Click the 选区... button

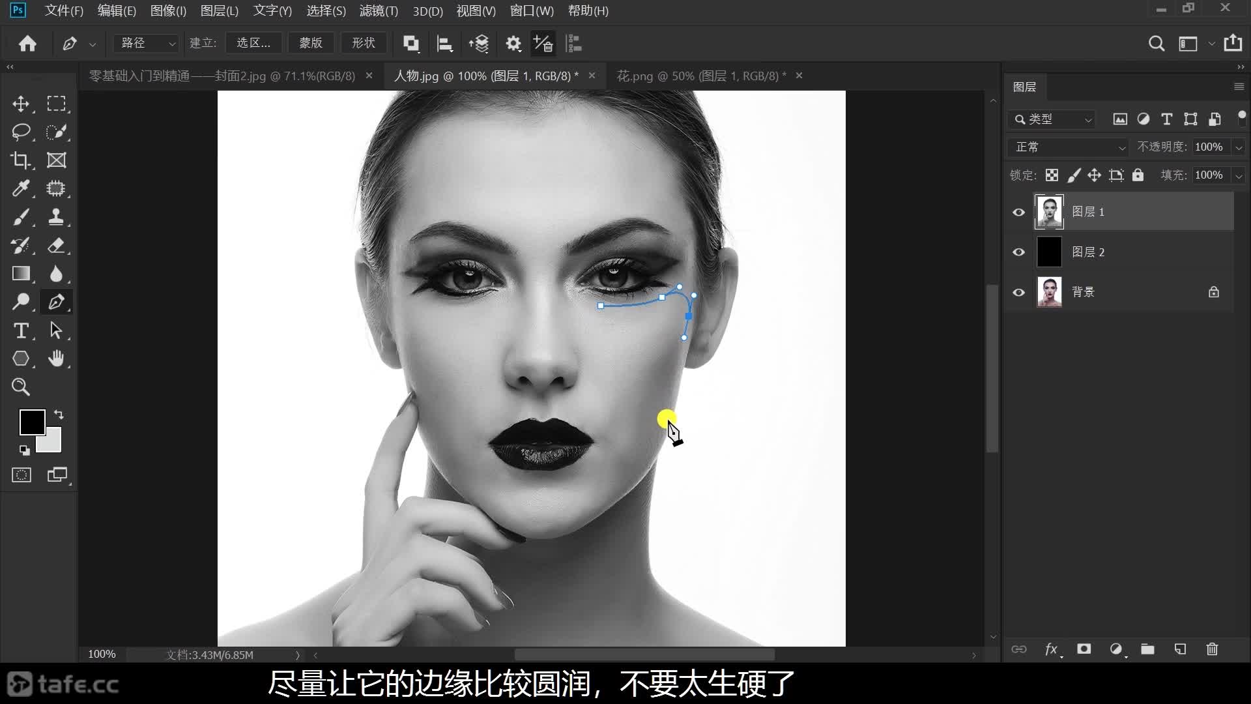coord(253,43)
